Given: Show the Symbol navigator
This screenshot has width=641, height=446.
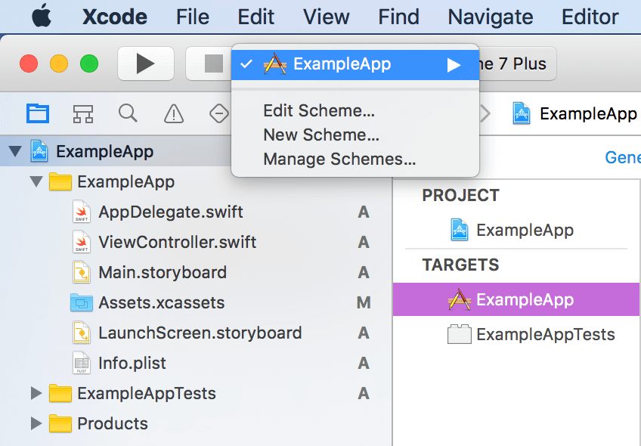Looking at the screenshot, I should 83,113.
